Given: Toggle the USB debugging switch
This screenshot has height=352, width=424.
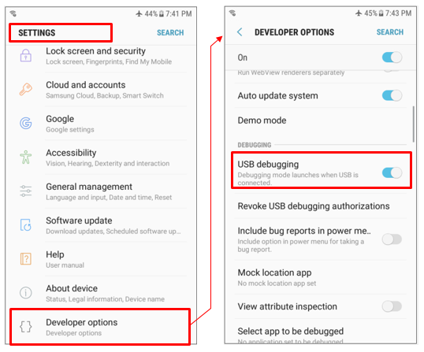Looking at the screenshot, I should [392, 172].
